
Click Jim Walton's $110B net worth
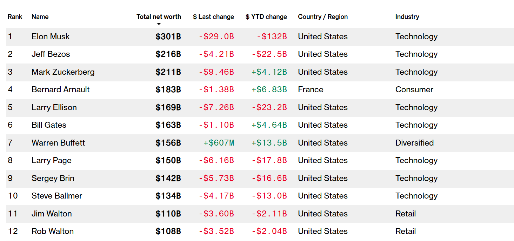click(x=168, y=214)
